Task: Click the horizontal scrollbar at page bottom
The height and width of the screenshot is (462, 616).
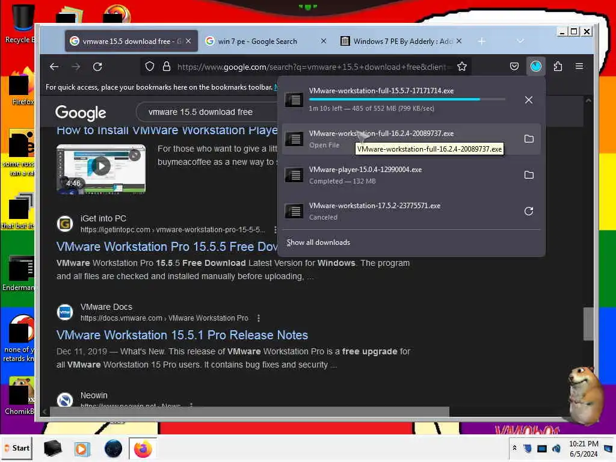Action: (249, 411)
